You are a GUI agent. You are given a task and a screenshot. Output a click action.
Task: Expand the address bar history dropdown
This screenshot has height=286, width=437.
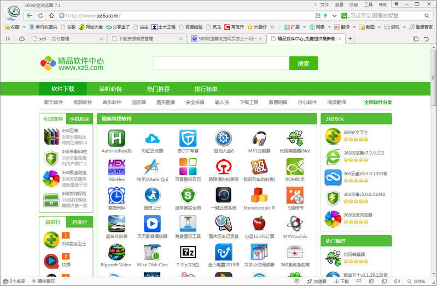click(x=334, y=16)
